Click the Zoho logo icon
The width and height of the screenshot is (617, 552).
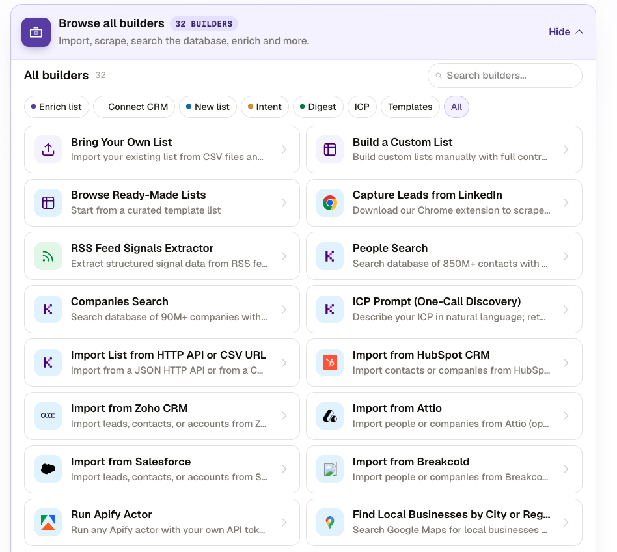[48, 416]
